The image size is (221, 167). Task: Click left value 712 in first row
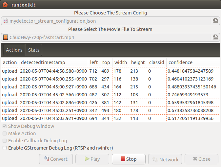click(93, 71)
